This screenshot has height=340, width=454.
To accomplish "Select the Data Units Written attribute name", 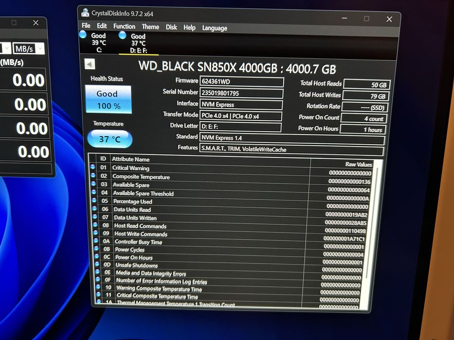I will 135,218.
